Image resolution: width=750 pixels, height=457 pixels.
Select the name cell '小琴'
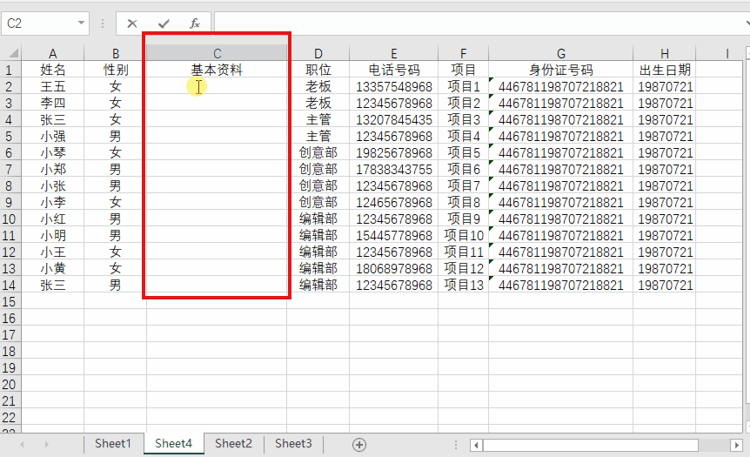tap(52, 152)
